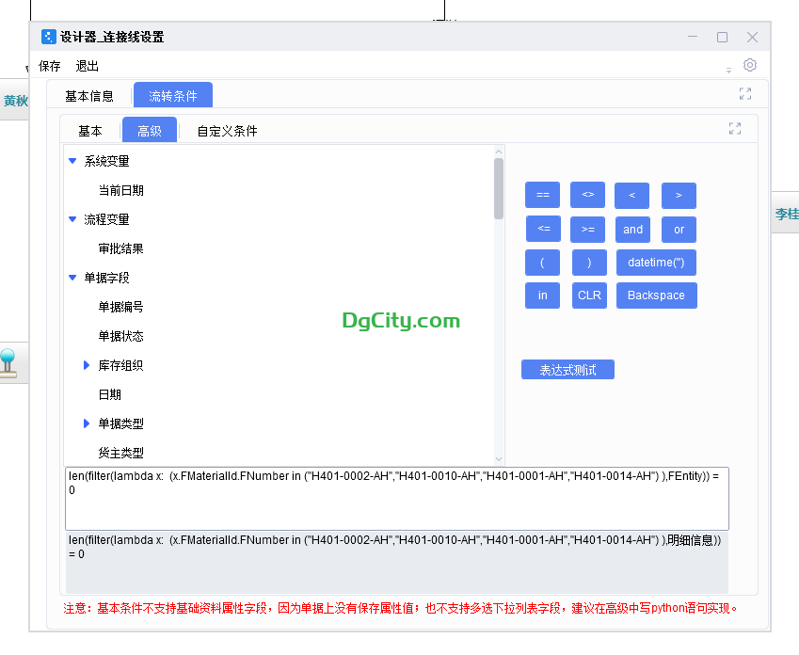Viewport: 799px width, 655px height.
Task: Clear the expression with CLR
Action: tap(589, 295)
